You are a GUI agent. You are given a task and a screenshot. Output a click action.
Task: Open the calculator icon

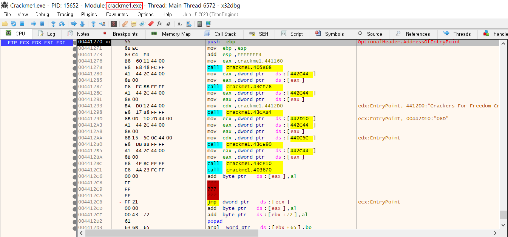[199, 24]
